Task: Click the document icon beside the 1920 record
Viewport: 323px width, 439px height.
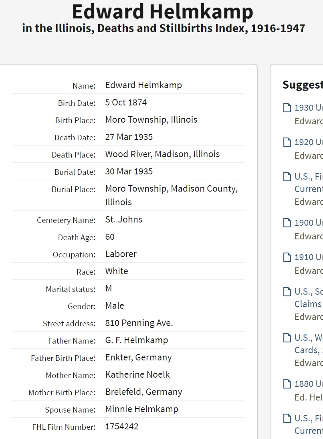Action: pyautogui.click(x=287, y=142)
